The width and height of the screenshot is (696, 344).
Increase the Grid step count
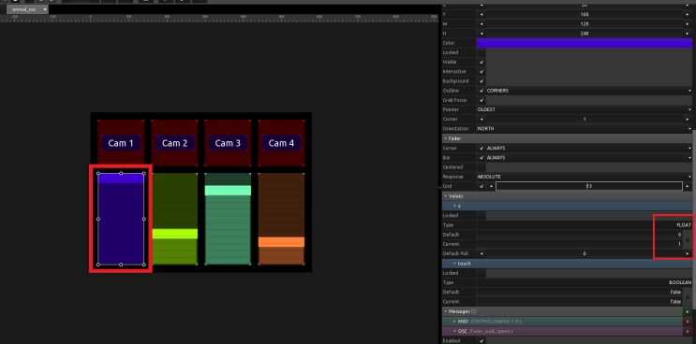click(x=688, y=186)
